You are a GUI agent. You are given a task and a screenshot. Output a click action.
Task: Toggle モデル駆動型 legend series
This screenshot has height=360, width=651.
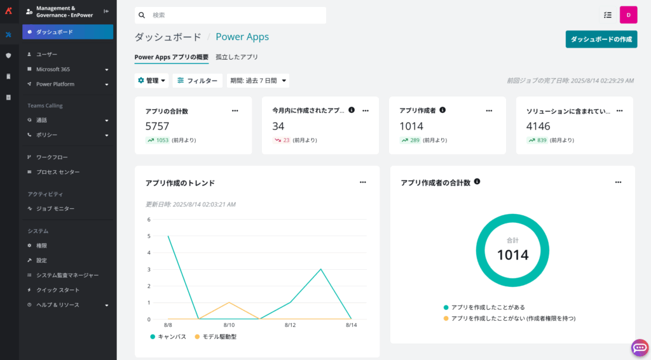pyautogui.click(x=216, y=337)
